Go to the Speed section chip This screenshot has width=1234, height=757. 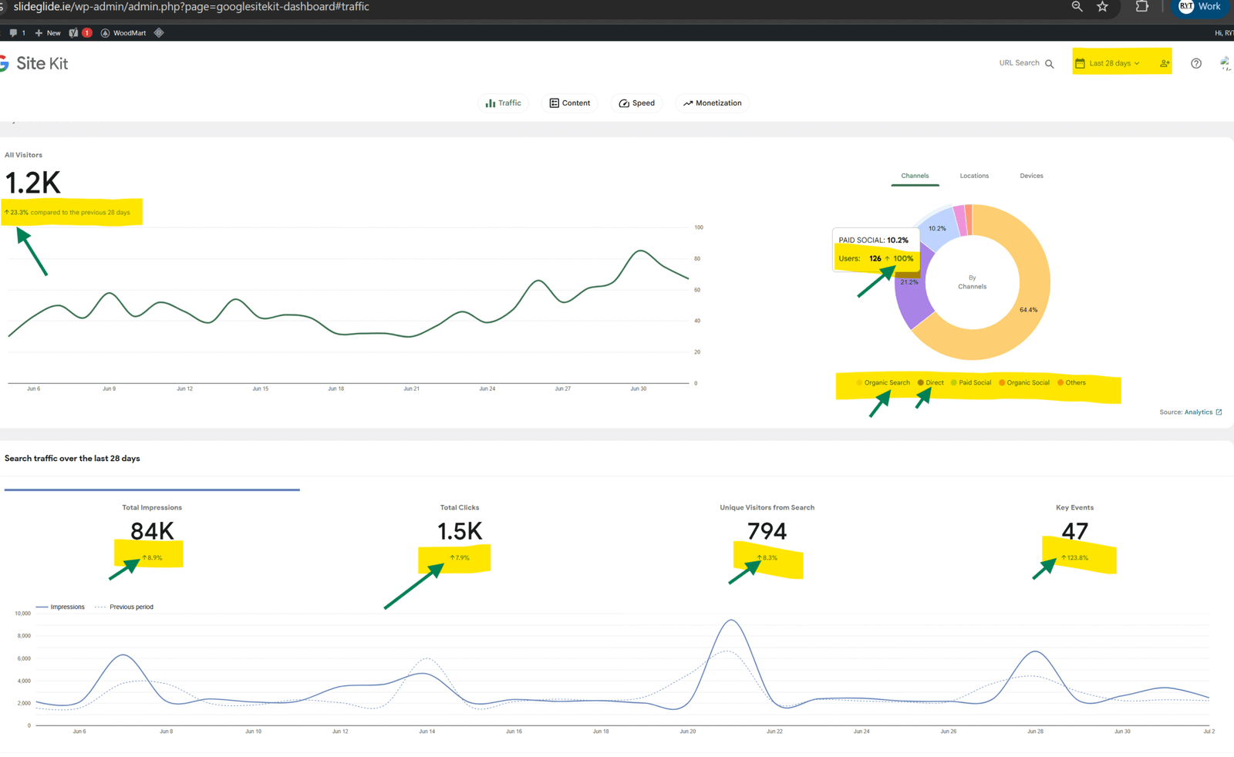(x=636, y=103)
